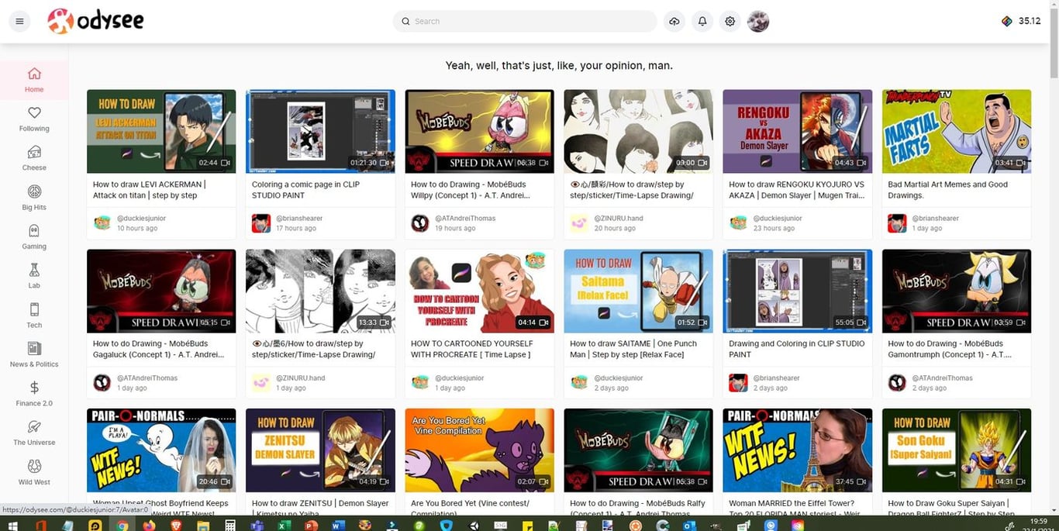This screenshot has width=1059, height=531.
Task: Open The Universe in the sidebar
Action: [x=34, y=433]
